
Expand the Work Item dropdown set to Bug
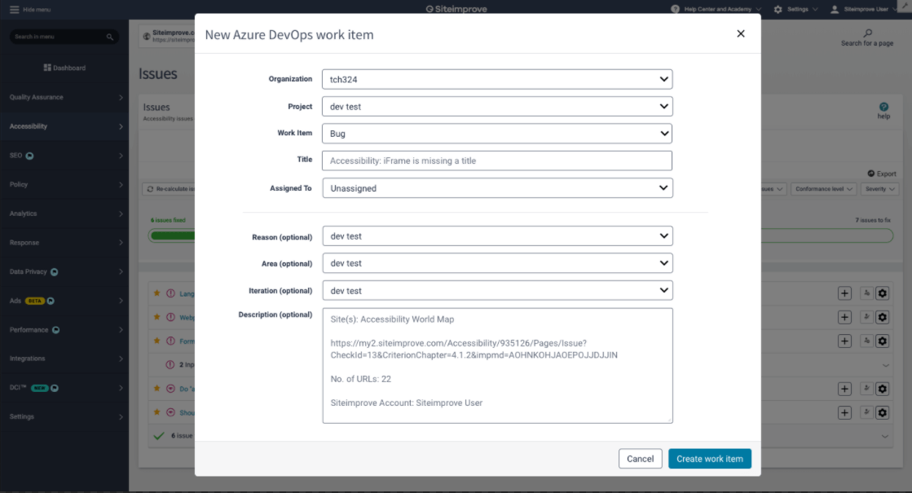click(x=497, y=134)
